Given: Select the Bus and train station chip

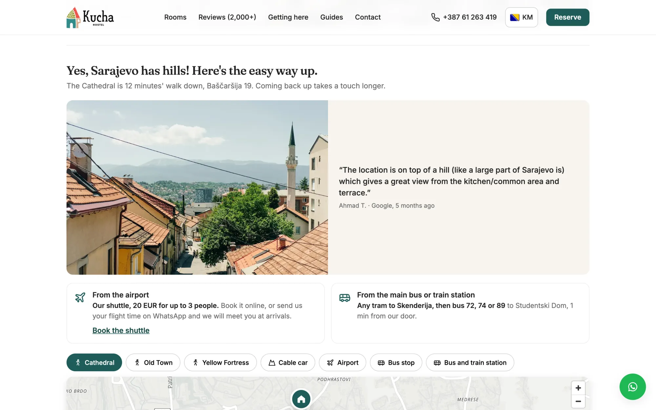Looking at the screenshot, I should coord(470,362).
